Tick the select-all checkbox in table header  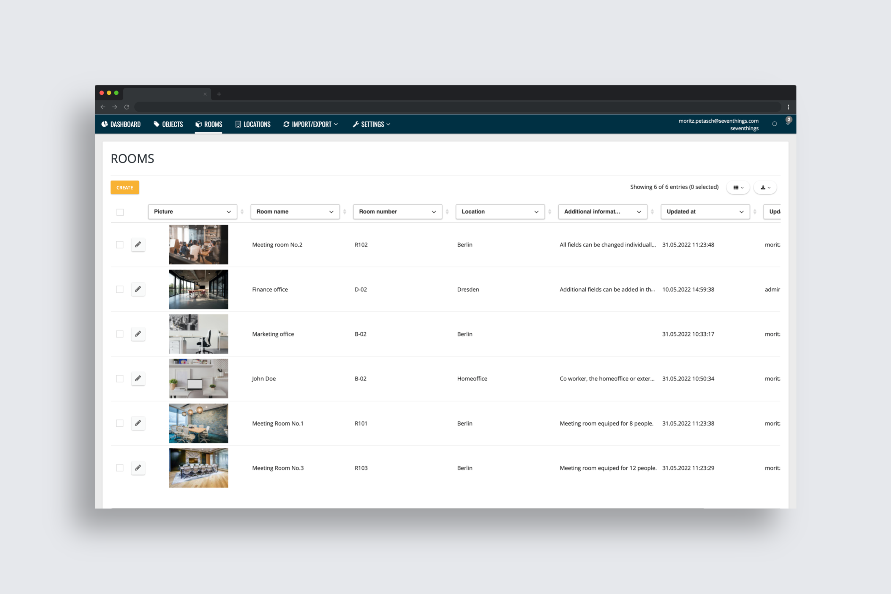click(x=120, y=212)
